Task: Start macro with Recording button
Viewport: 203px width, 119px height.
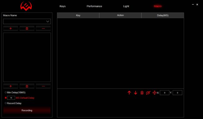Action: [27, 110]
